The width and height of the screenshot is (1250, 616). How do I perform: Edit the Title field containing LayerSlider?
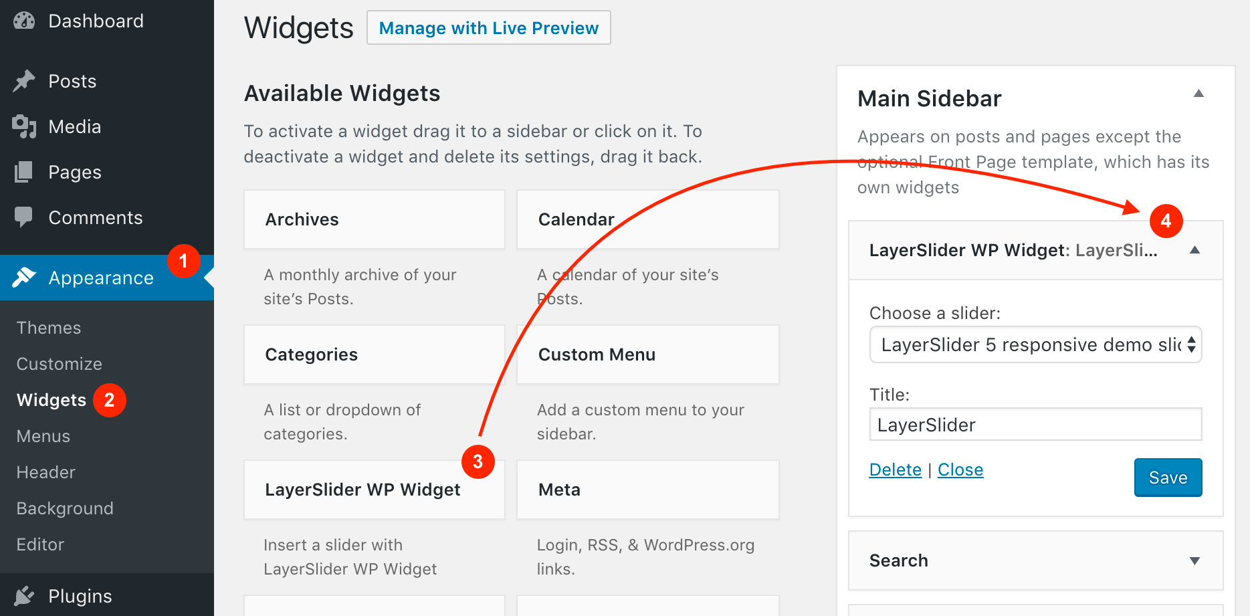(x=1035, y=424)
